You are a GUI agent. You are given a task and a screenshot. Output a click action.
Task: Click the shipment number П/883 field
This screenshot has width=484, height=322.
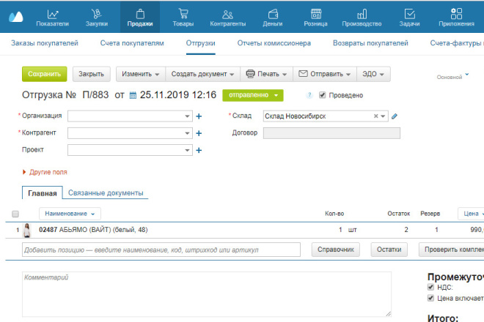[x=95, y=94]
